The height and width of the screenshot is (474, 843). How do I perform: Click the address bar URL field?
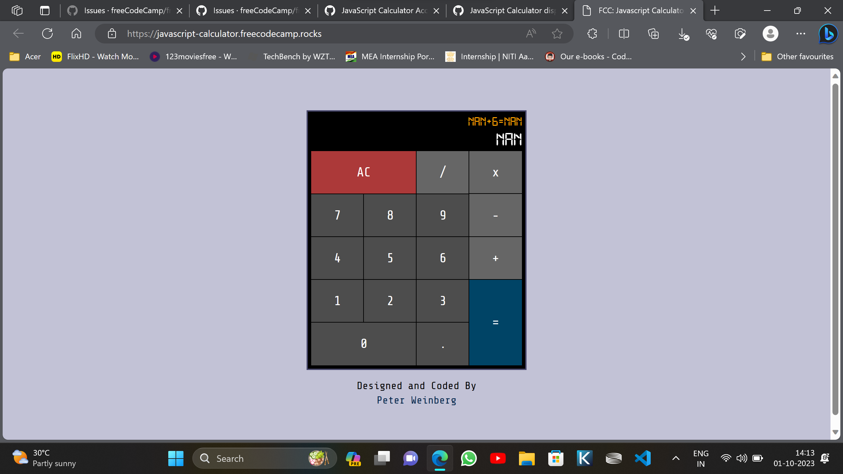pos(224,33)
